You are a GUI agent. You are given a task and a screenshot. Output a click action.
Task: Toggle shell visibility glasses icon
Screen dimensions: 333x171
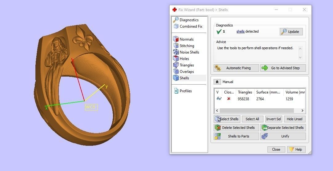coord(219,99)
